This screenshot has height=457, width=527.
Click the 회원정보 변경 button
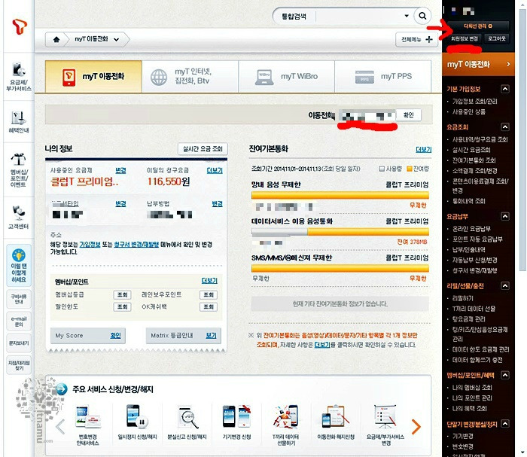pyautogui.click(x=465, y=38)
